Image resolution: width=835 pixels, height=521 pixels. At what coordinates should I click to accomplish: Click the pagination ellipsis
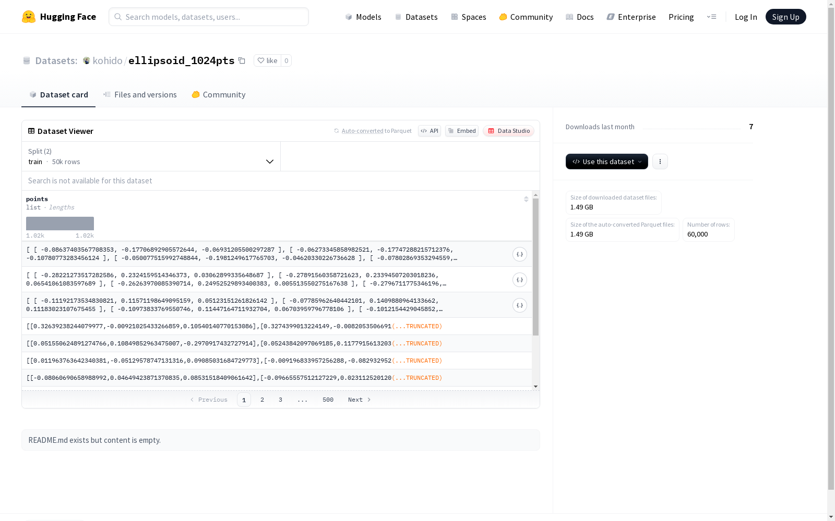click(303, 400)
